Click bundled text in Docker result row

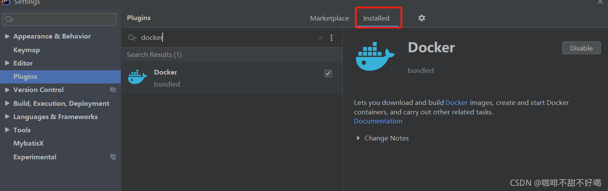[x=167, y=84]
